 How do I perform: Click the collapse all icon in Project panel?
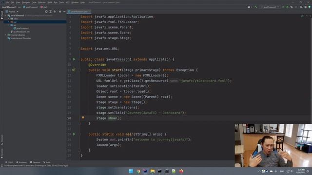[55, 12]
